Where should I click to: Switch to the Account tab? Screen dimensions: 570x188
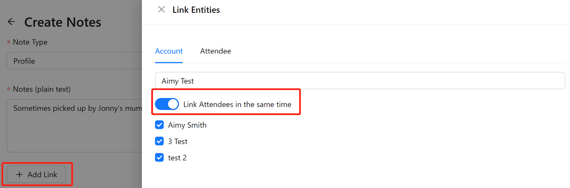click(169, 51)
